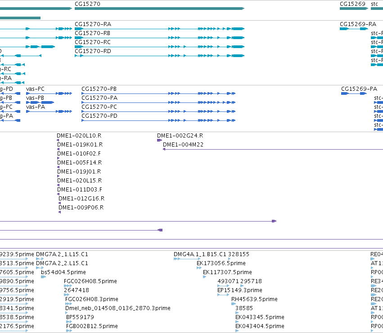Select the 493071 label

[228, 281]
